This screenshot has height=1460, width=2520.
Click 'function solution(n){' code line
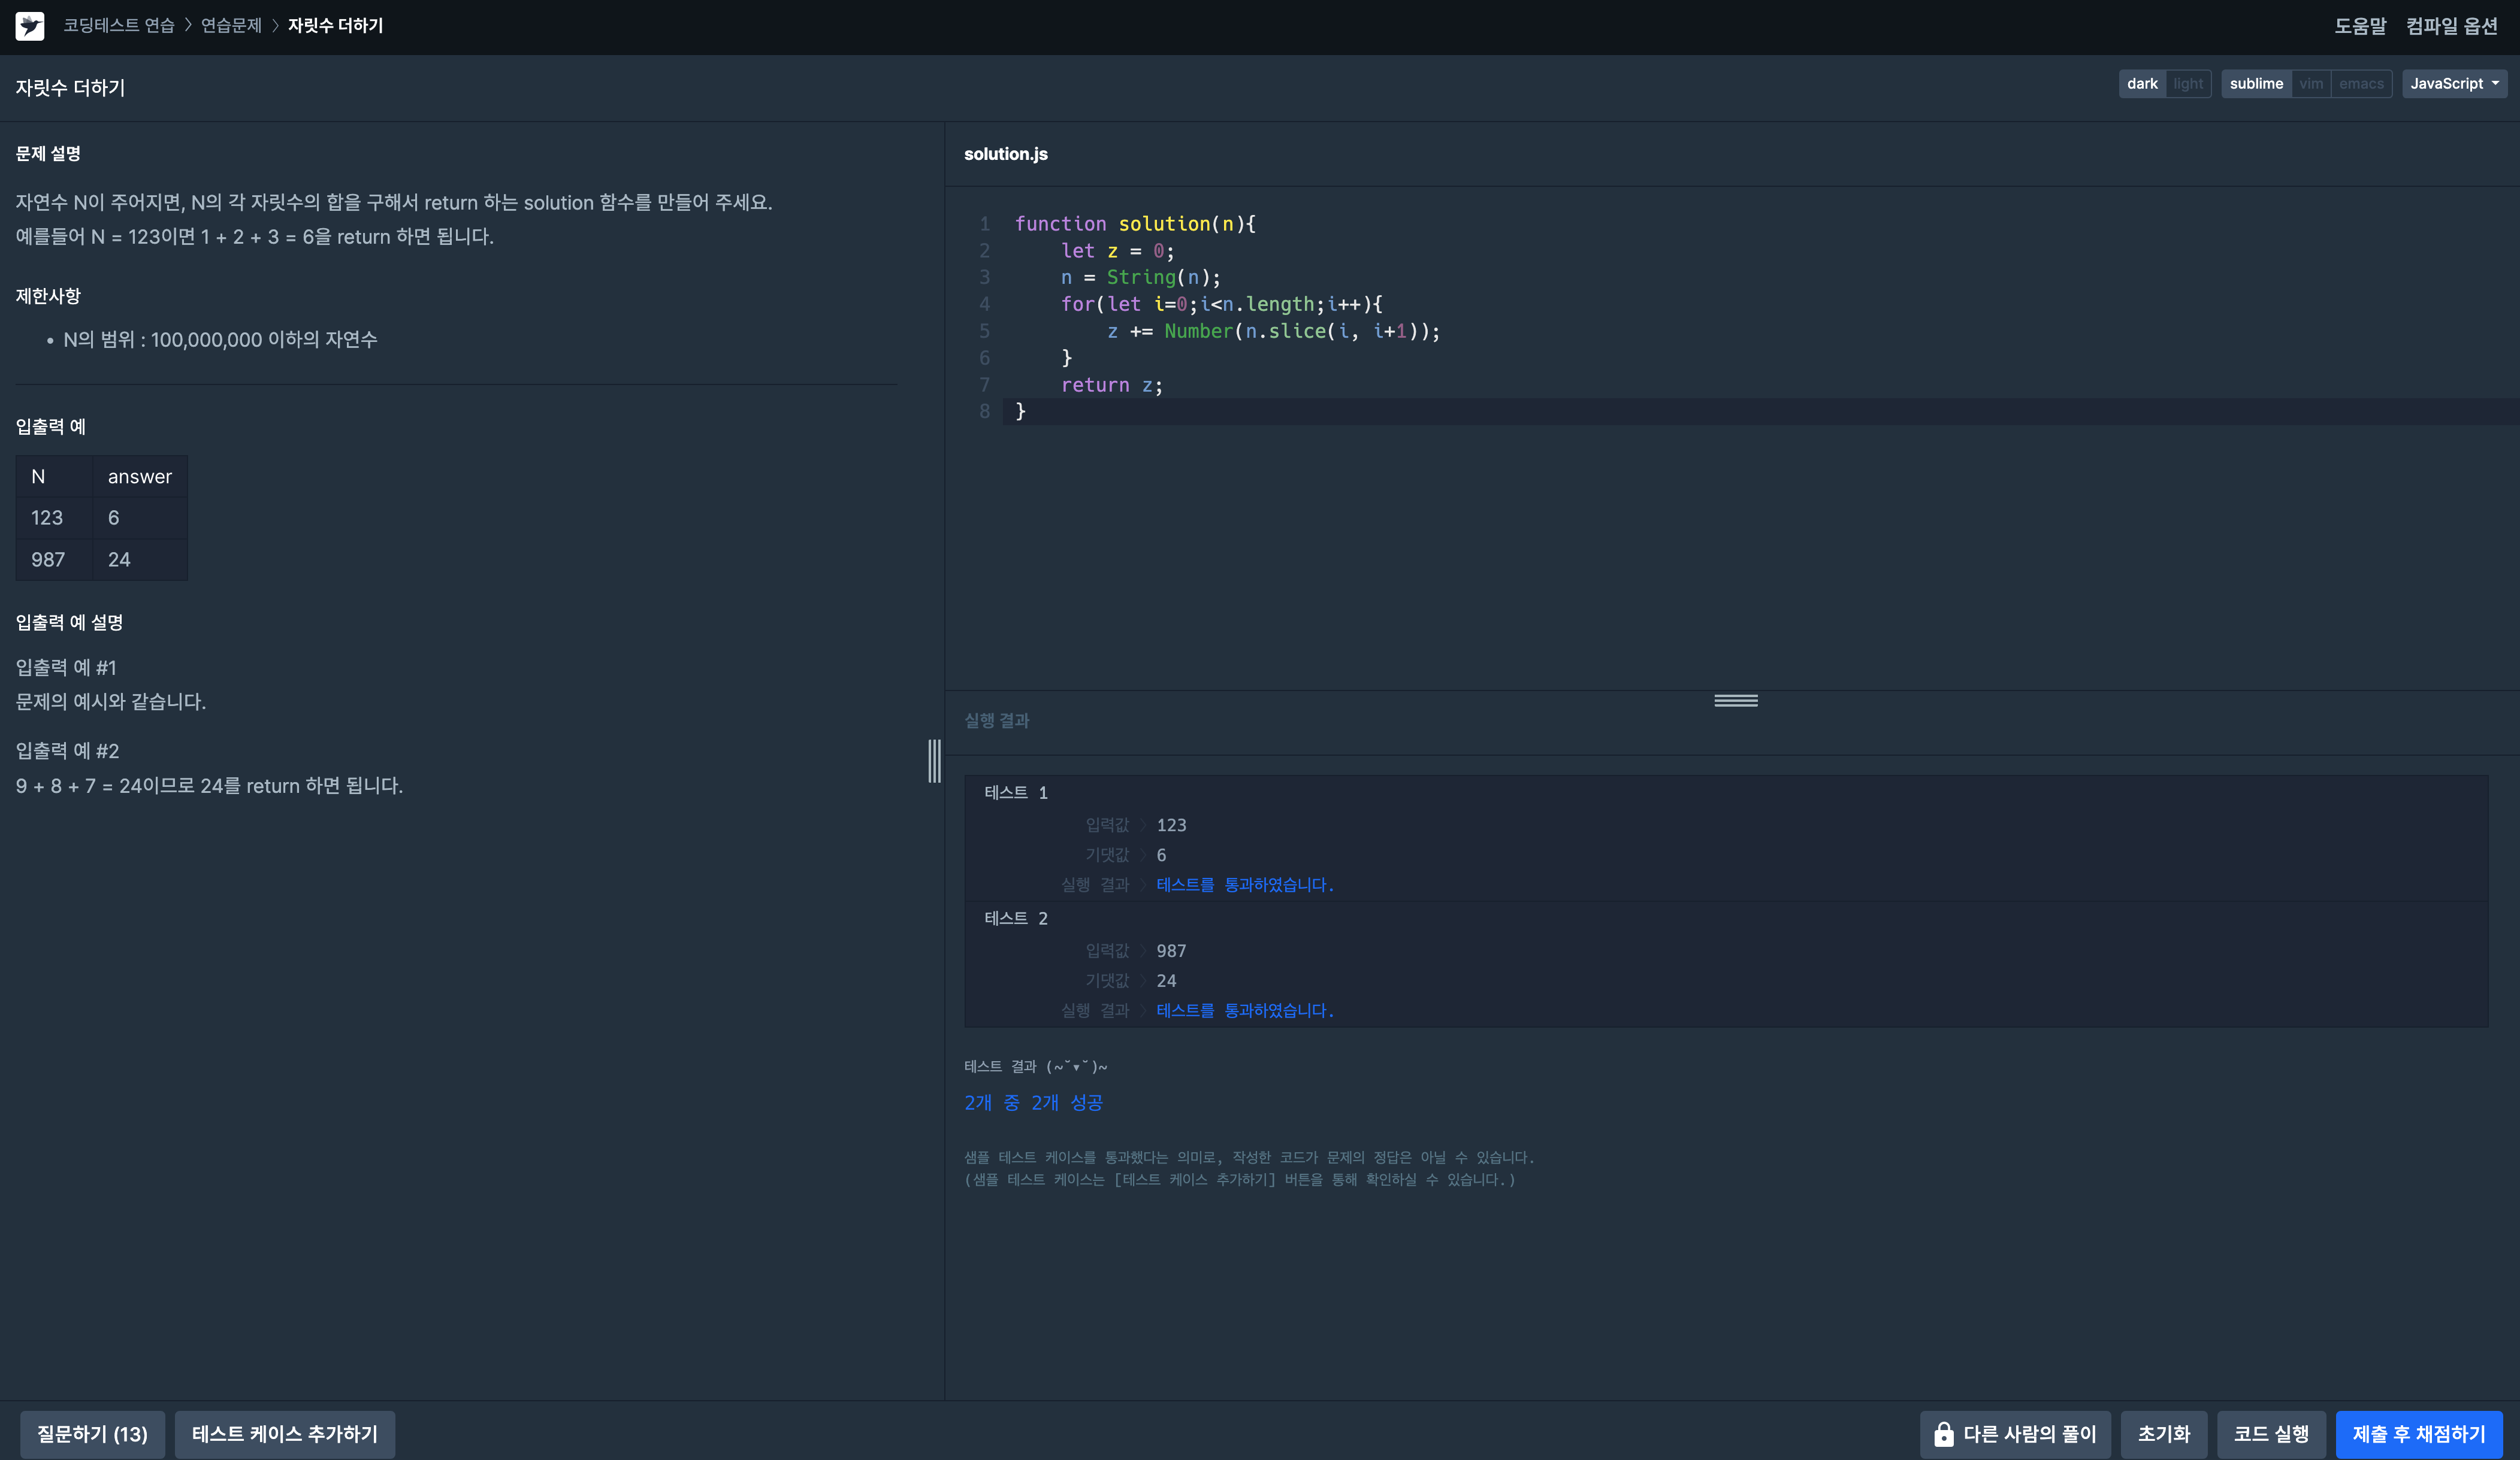(x=1135, y=224)
